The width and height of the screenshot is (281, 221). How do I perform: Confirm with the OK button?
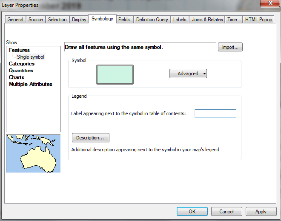[x=192, y=212]
